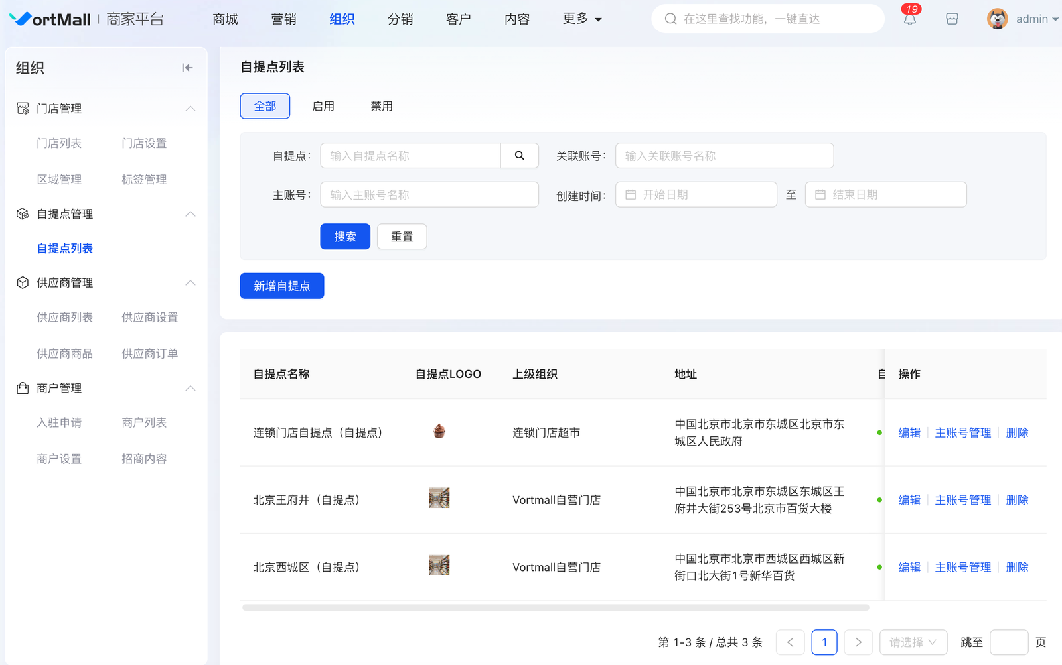1062x665 pixels.
Task: Go to the next page using the right arrow
Action: pos(858,642)
